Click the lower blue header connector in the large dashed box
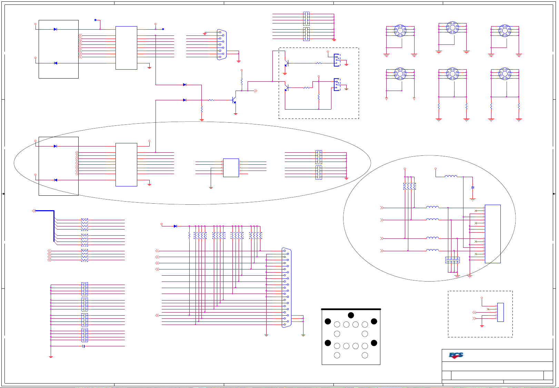 click(x=337, y=85)
